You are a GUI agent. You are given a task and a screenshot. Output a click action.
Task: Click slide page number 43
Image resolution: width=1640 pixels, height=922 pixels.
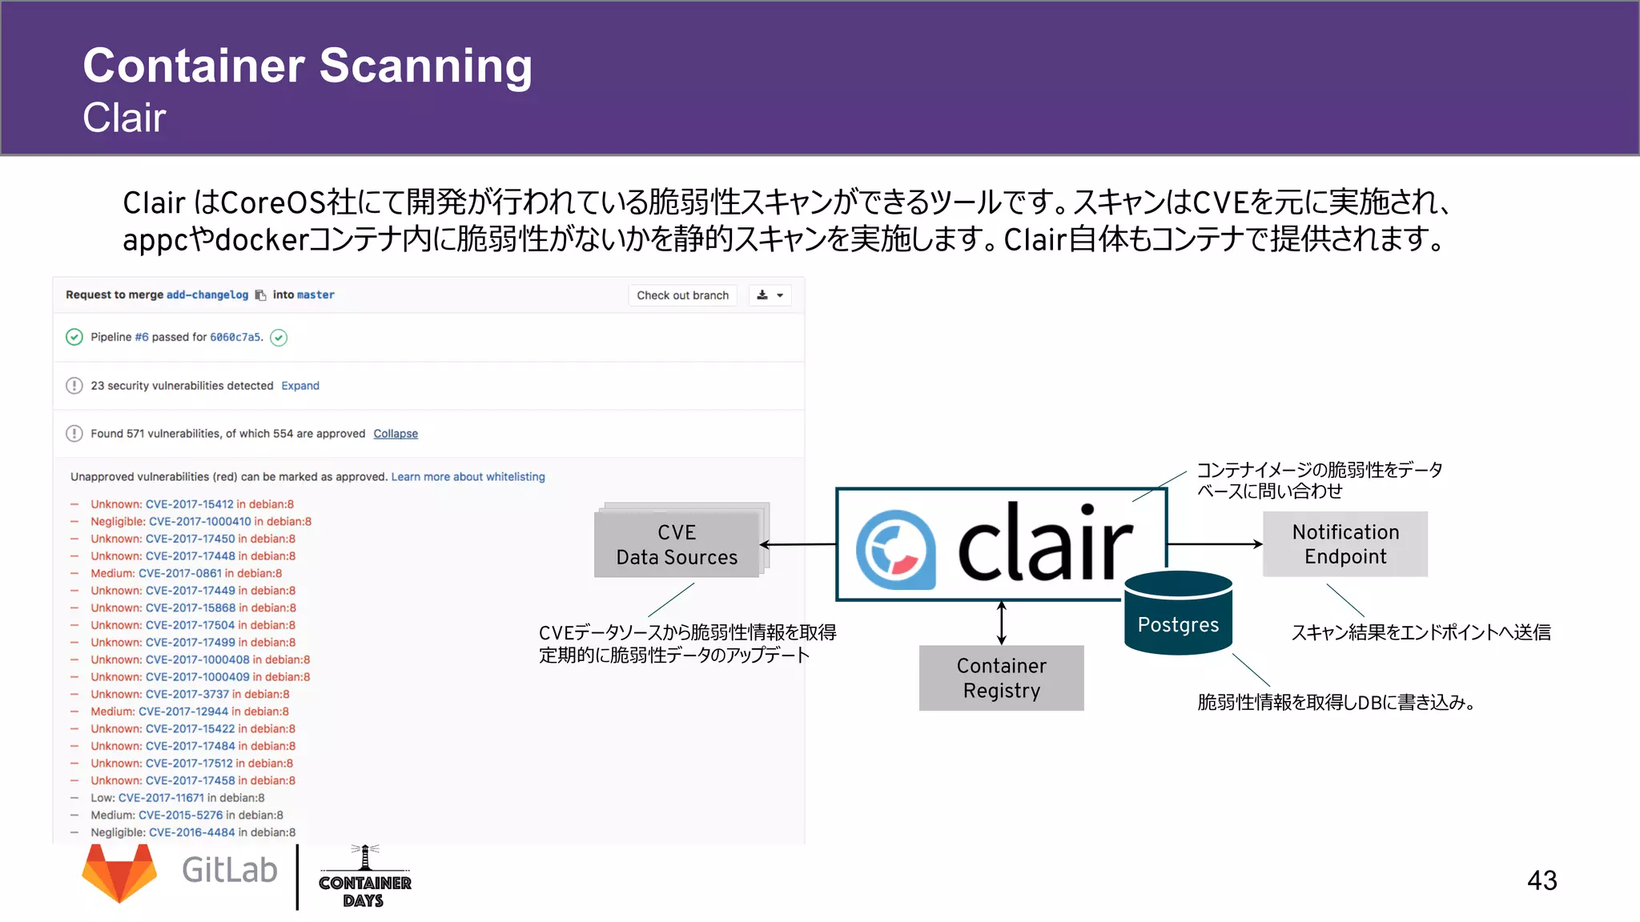(1542, 880)
